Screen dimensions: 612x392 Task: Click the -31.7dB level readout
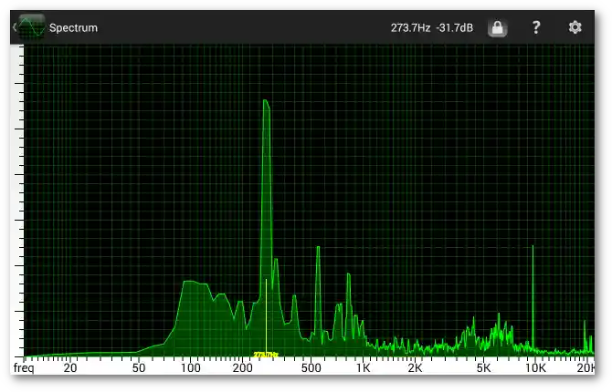455,27
